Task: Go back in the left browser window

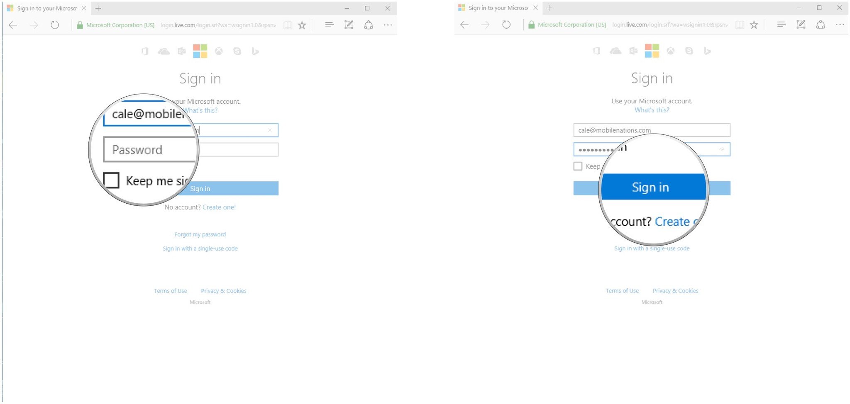Action: click(x=13, y=25)
